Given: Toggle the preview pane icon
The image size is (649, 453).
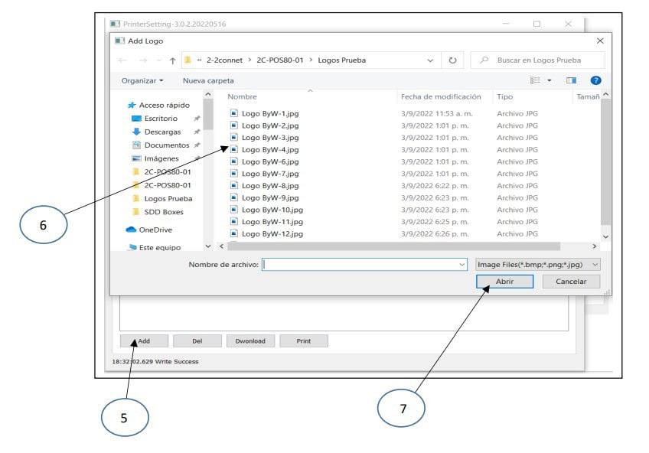Looking at the screenshot, I should 571,80.
